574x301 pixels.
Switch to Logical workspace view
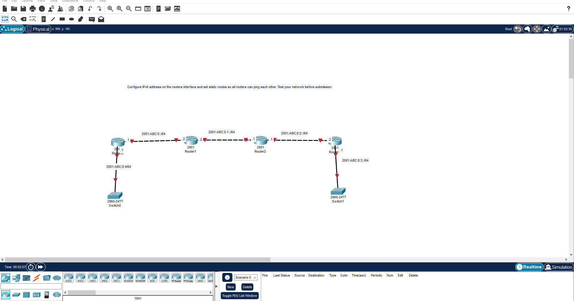click(12, 29)
